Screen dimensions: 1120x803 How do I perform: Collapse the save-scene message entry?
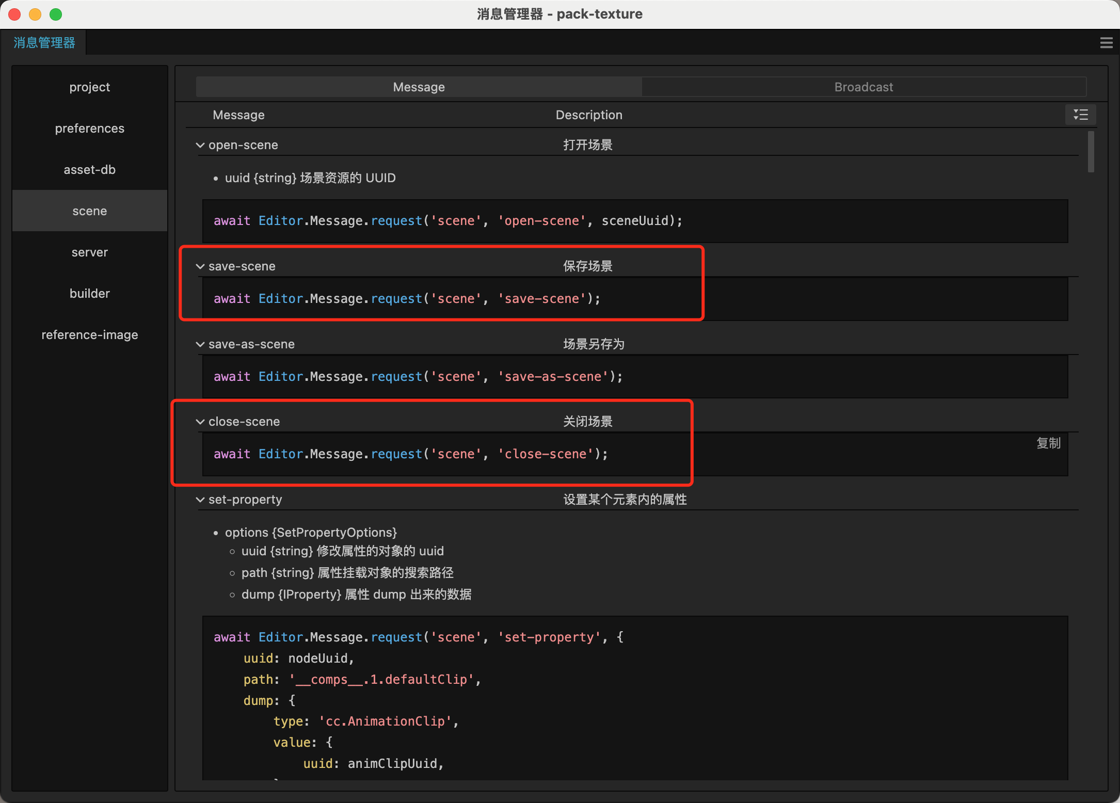click(200, 267)
